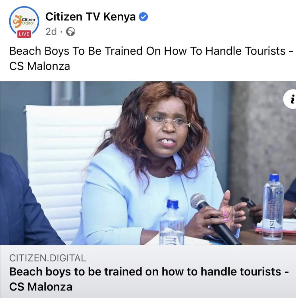Click the CITIZEN.DIGITAL domain label

pyautogui.click(x=48, y=258)
